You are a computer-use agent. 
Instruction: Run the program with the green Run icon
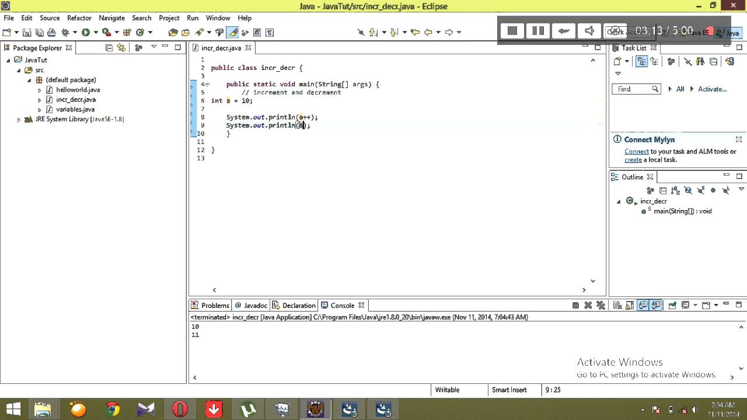click(86, 32)
